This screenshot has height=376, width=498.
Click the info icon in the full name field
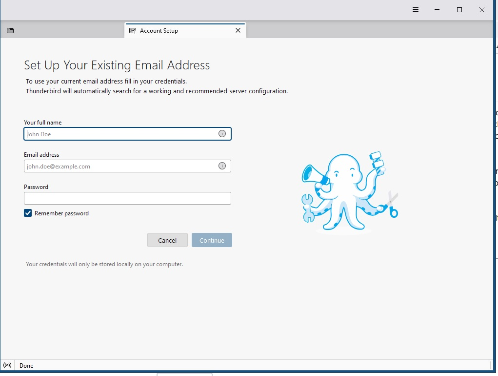coord(222,133)
